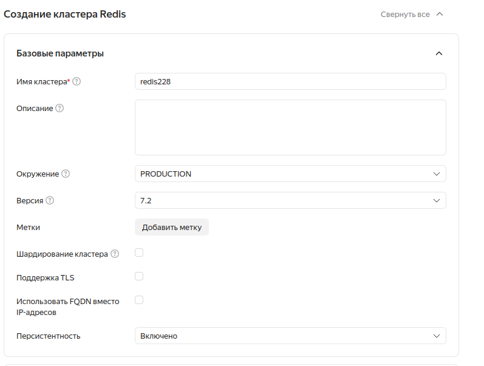
Task: Click inside the empty Описание text area
Action: [290, 127]
